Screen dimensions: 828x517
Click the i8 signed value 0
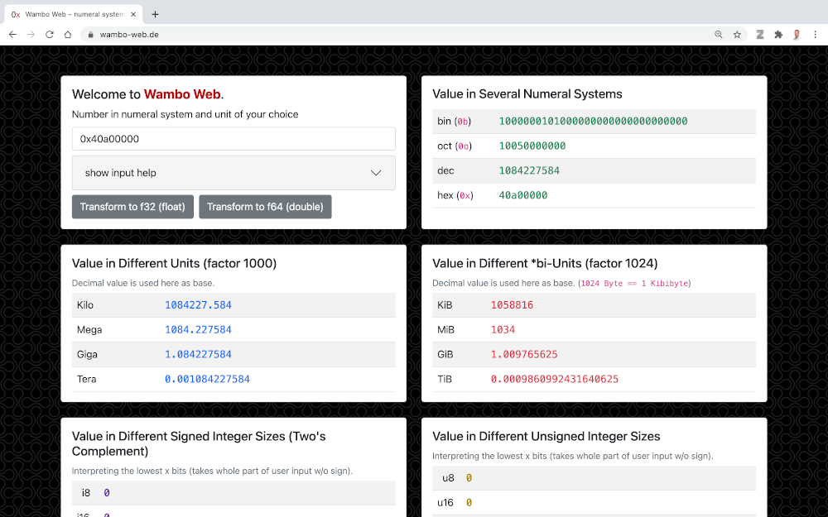(x=107, y=493)
